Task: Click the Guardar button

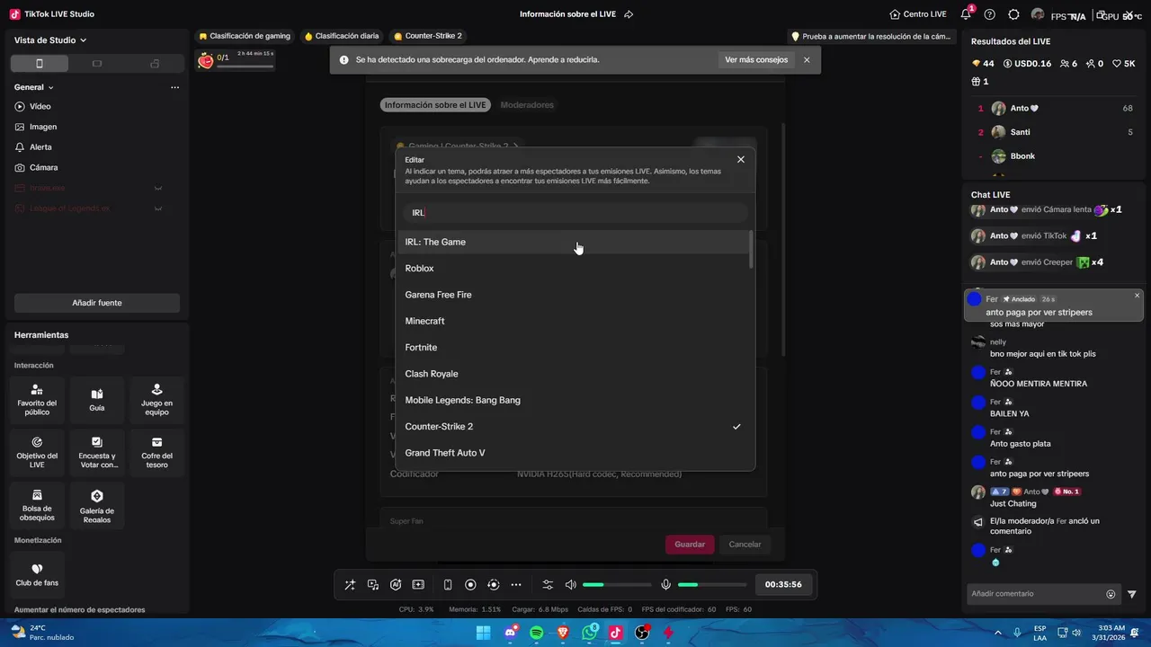Action: (690, 545)
